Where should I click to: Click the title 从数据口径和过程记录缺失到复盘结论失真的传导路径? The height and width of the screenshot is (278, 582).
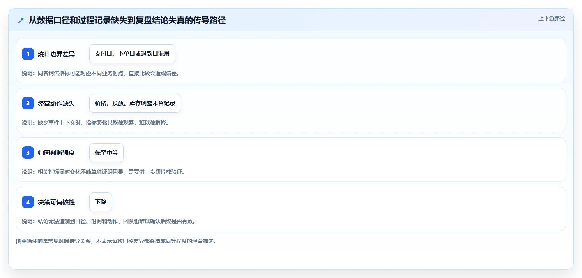(x=127, y=20)
